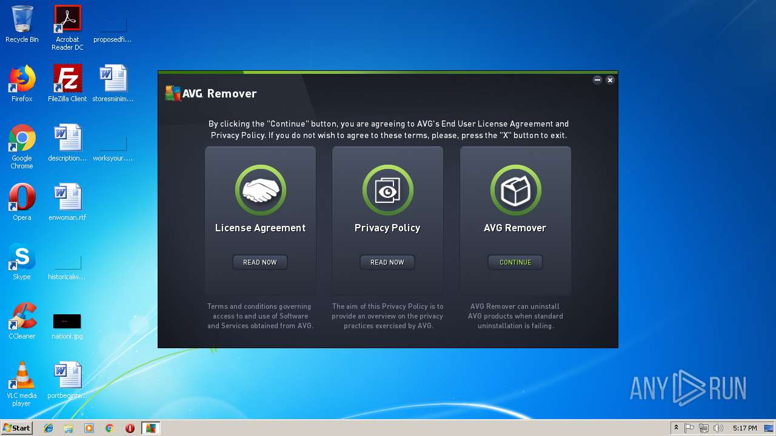Click the taskbar clock showing 5:17 PM
The width and height of the screenshot is (776, 436).
[x=744, y=428]
